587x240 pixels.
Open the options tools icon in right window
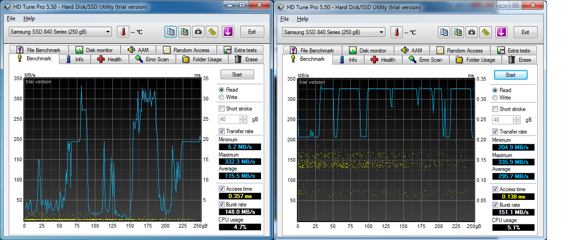(x=486, y=32)
